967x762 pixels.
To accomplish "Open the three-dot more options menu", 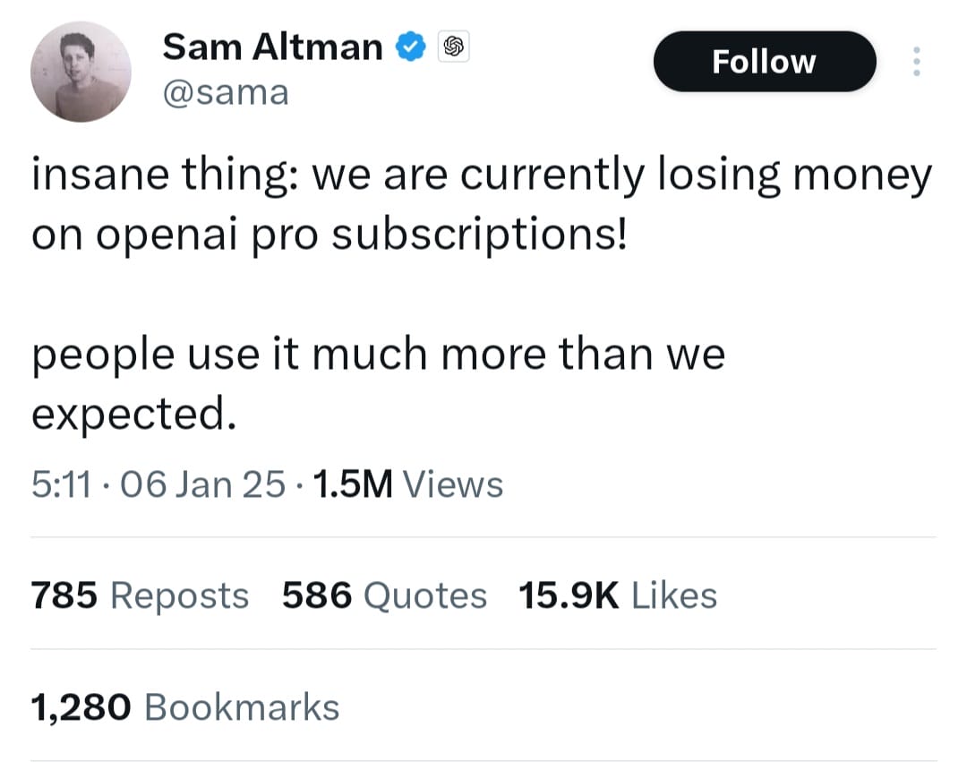I will click(915, 61).
